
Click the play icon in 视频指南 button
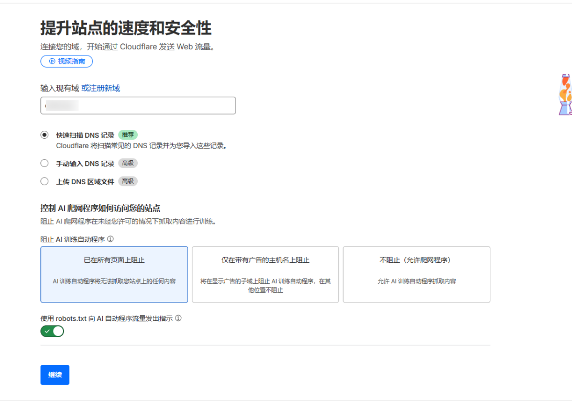[52, 61]
